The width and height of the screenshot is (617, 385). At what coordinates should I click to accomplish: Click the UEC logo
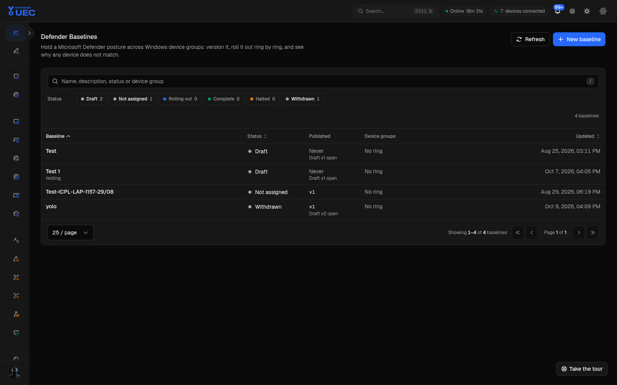22,11
